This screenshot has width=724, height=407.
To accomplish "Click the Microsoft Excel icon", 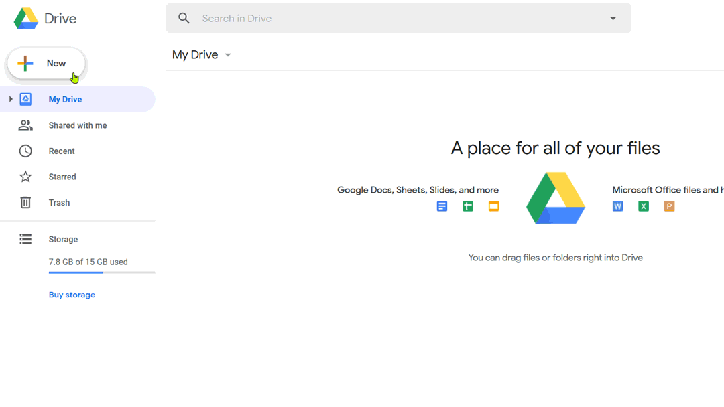I will click(643, 206).
